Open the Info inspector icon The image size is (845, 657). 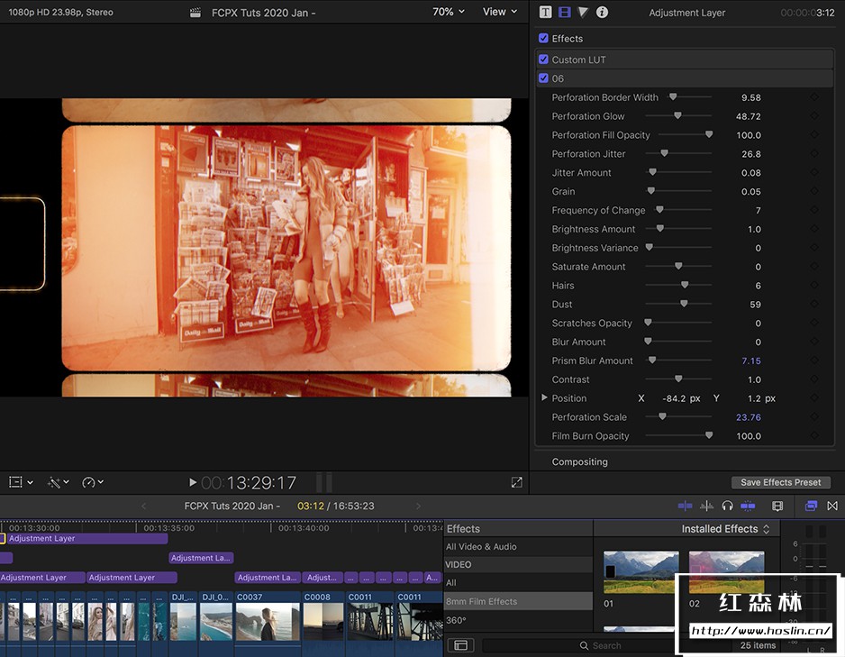coord(602,13)
